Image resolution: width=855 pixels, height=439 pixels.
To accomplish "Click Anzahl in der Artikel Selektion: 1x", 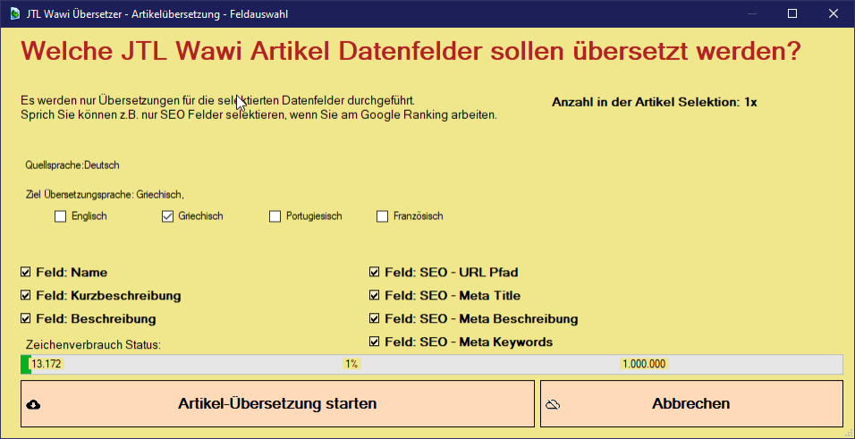I will pyautogui.click(x=655, y=102).
